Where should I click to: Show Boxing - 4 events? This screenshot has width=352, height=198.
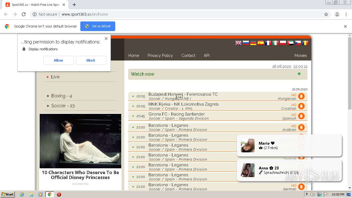pos(62,96)
